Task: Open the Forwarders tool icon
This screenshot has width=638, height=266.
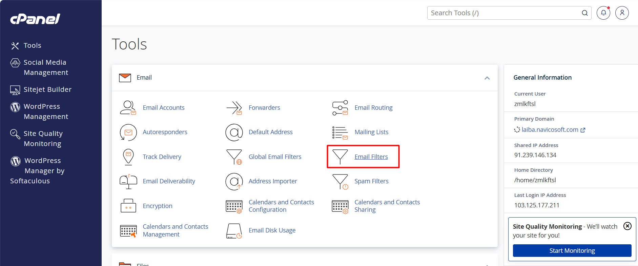Action: click(x=234, y=108)
